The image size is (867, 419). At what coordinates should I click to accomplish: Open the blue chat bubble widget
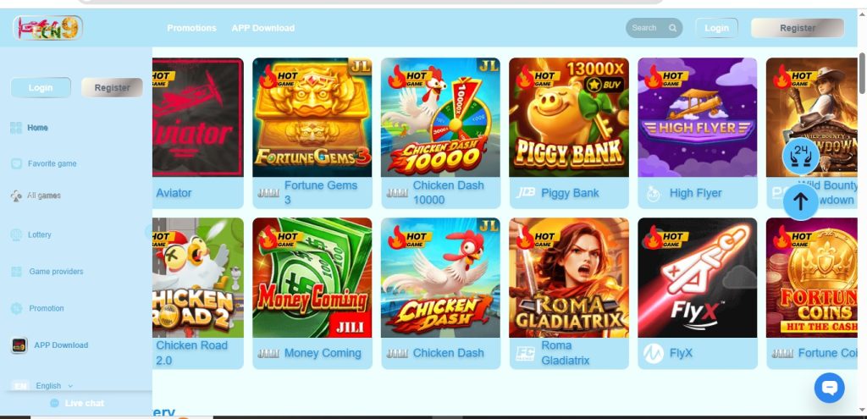[829, 388]
